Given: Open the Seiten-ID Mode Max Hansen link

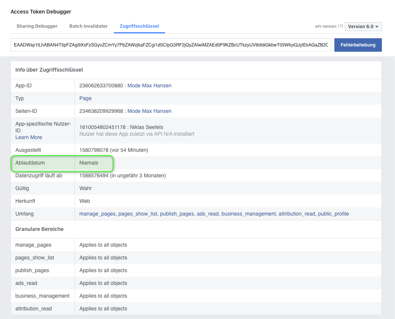Looking at the screenshot, I should point(149,111).
